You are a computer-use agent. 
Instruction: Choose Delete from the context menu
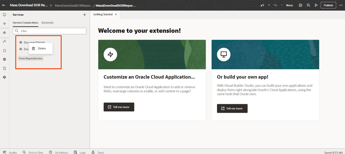click(x=41, y=49)
